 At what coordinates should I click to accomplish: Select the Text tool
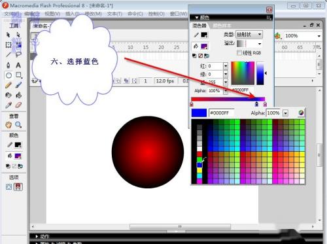pos(18,65)
